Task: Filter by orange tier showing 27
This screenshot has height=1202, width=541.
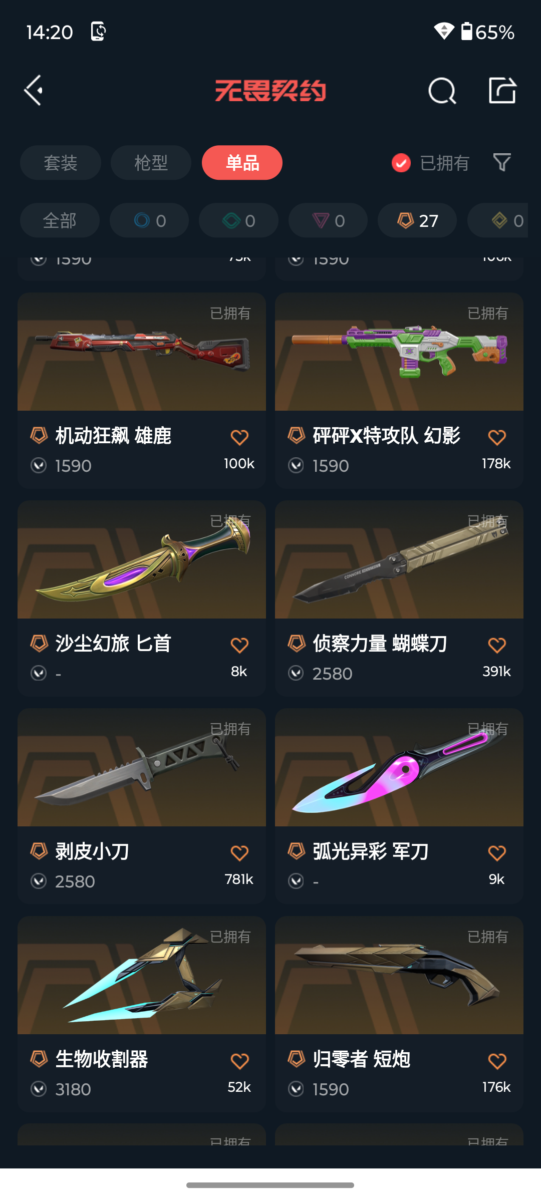Action: point(417,220)
